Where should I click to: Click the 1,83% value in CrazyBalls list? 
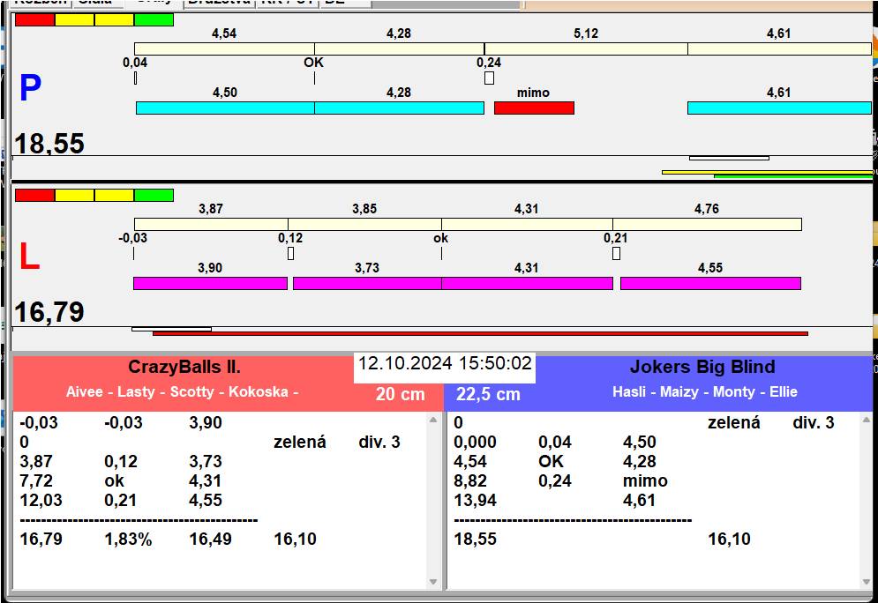(128, 539)
